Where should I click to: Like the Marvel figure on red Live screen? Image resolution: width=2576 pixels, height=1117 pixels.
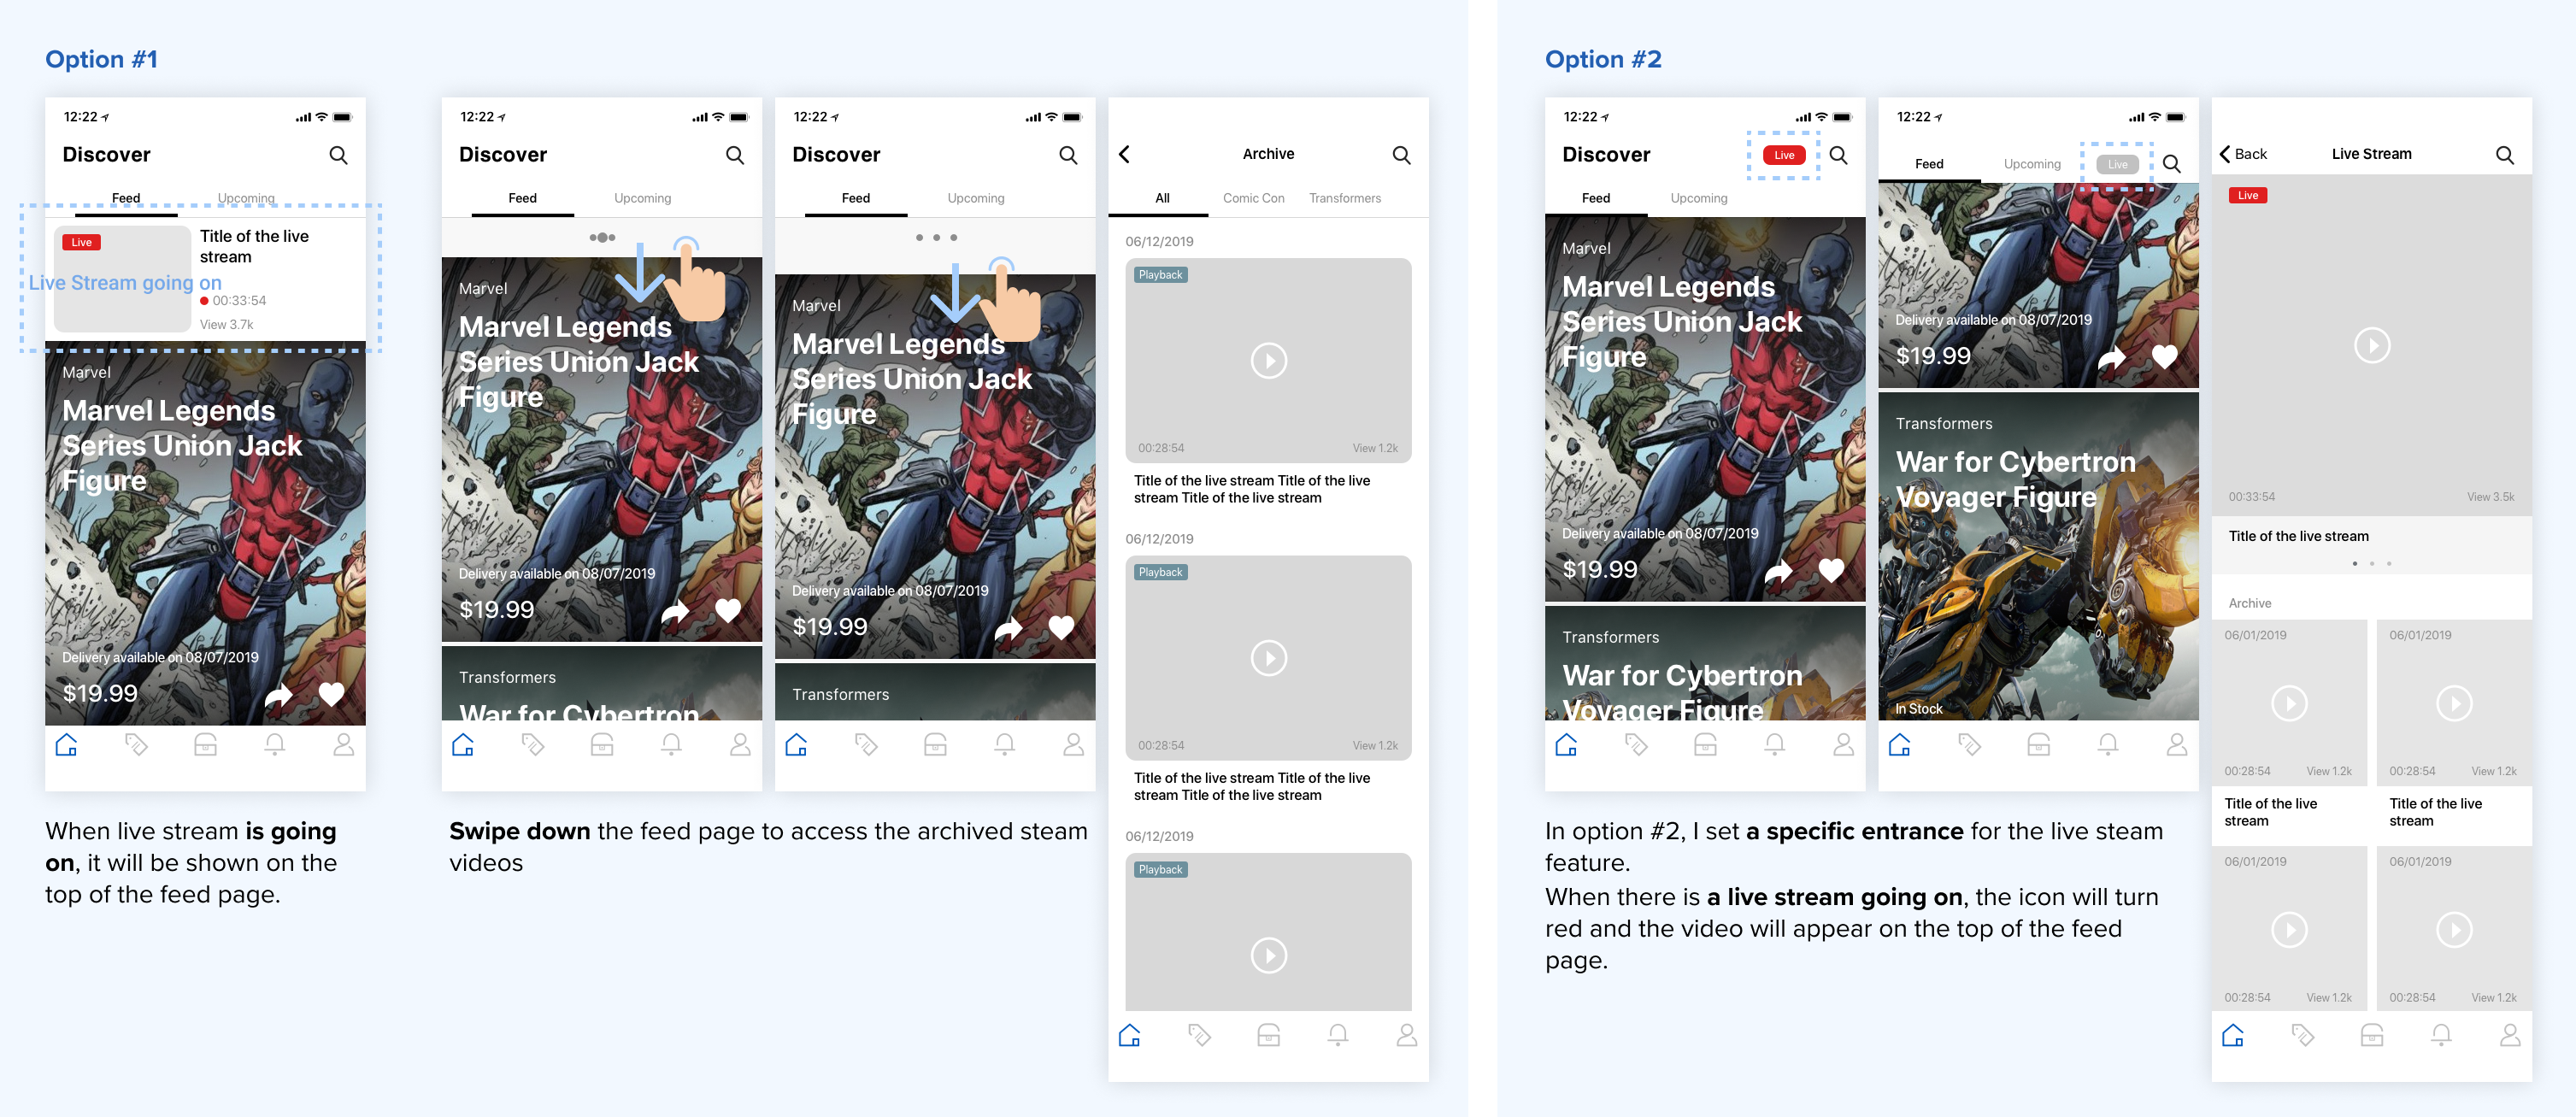click(1831, 570)
